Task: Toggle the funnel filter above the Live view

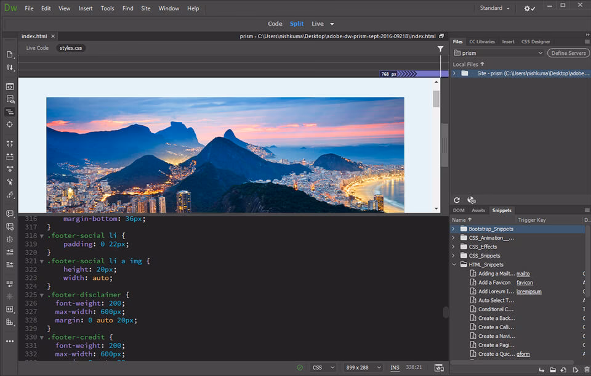Action: [x=441, y=49]
